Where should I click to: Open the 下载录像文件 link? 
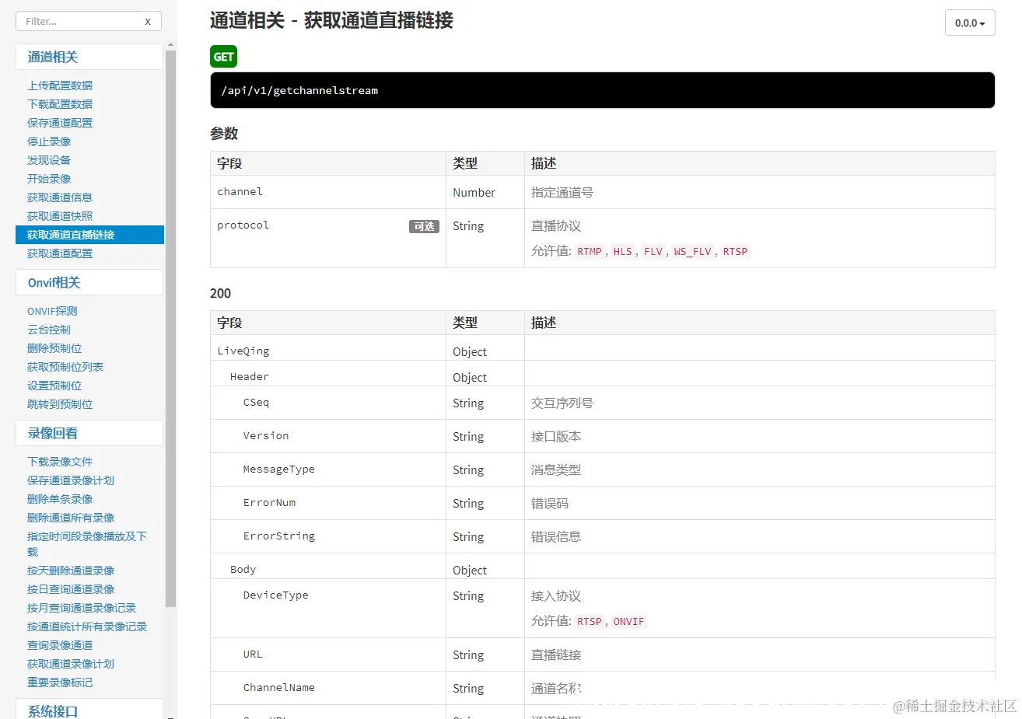[x=60, y=462]
